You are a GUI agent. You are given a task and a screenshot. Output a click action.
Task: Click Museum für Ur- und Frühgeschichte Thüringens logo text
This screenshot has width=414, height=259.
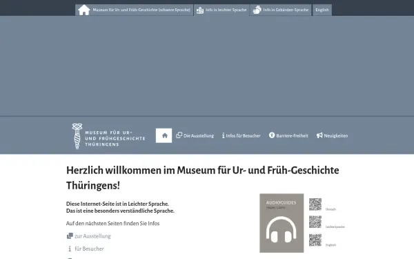115,138
